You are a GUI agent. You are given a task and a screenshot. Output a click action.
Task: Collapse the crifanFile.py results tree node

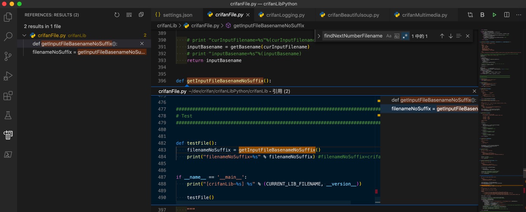pyautogui.click(x=25, y=36)
